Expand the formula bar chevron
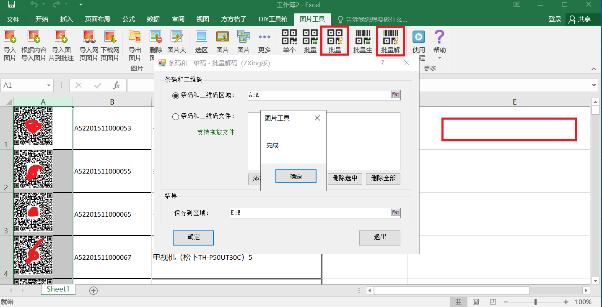The height and width of the screenshot is (307, 602). (x=593, y=85)
